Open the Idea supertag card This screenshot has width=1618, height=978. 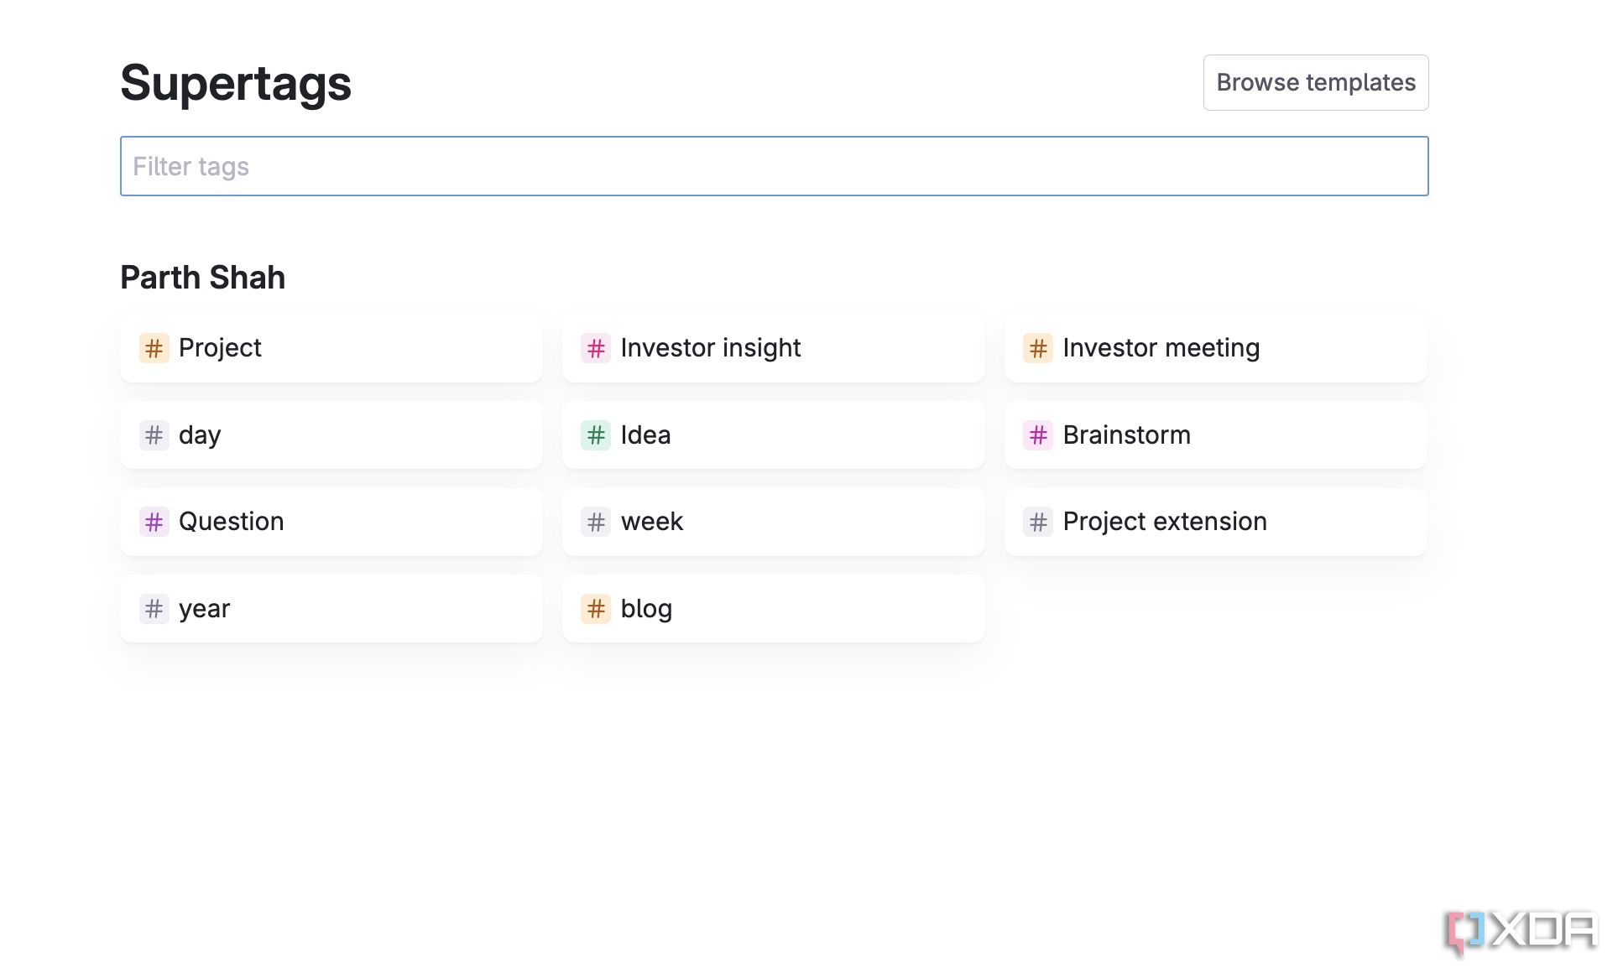point(773,435)
